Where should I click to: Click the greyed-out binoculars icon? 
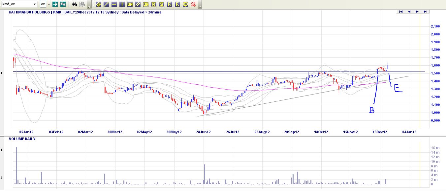[82, 4]
